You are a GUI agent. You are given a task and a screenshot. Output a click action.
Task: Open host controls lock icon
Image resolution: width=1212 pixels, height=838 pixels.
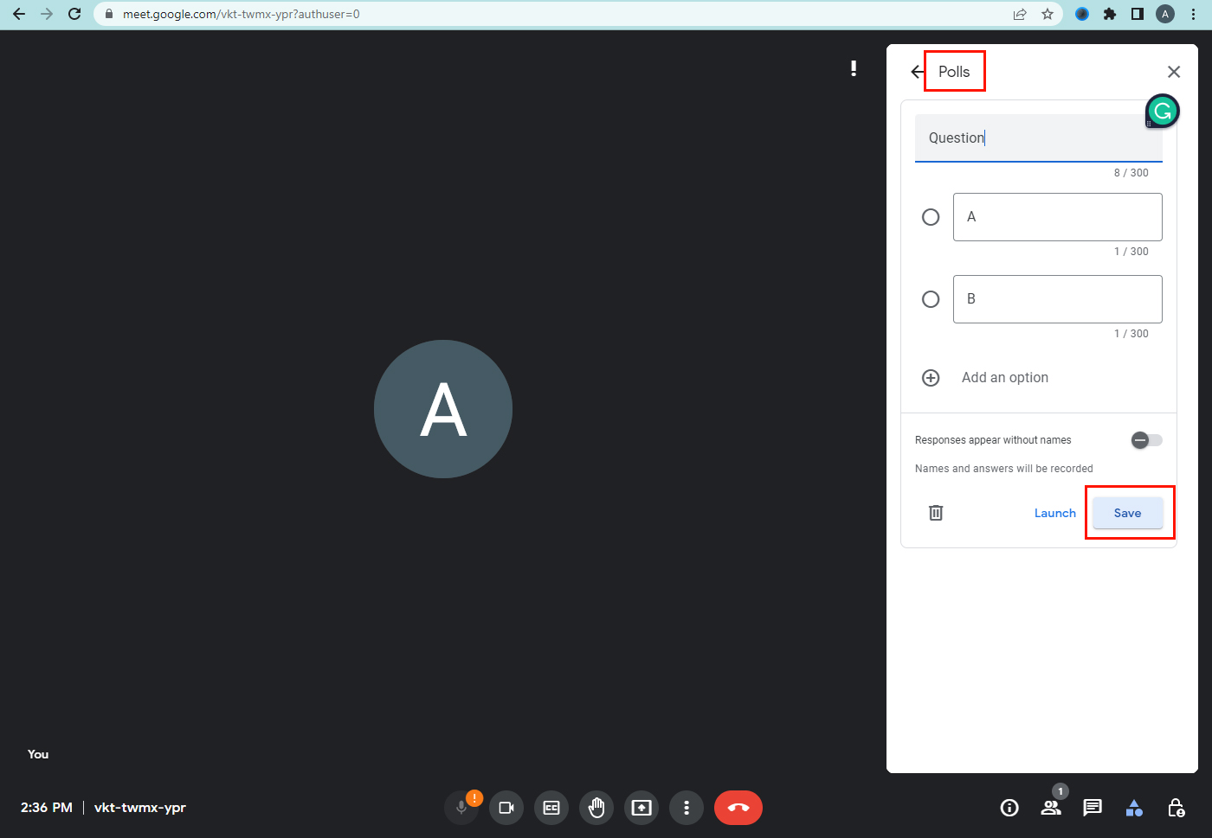(x=1176, y=808)
